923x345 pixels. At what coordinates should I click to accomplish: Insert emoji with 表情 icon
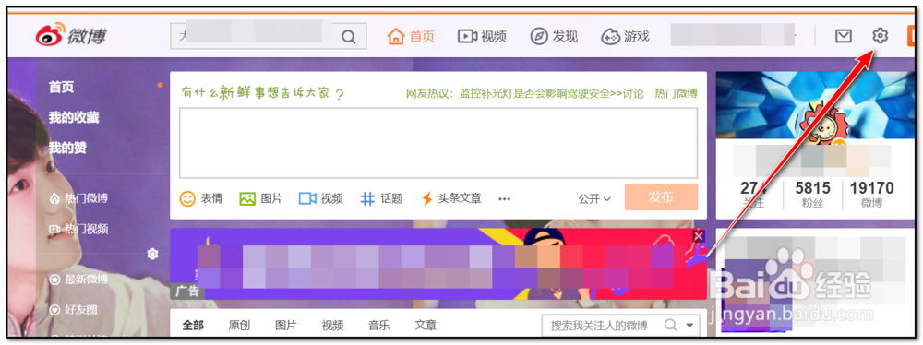click(201, 199)
